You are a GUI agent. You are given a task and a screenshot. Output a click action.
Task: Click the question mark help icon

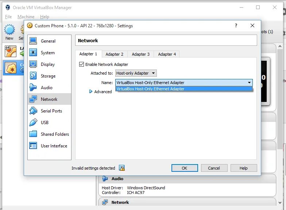click(x=236, y=25)
